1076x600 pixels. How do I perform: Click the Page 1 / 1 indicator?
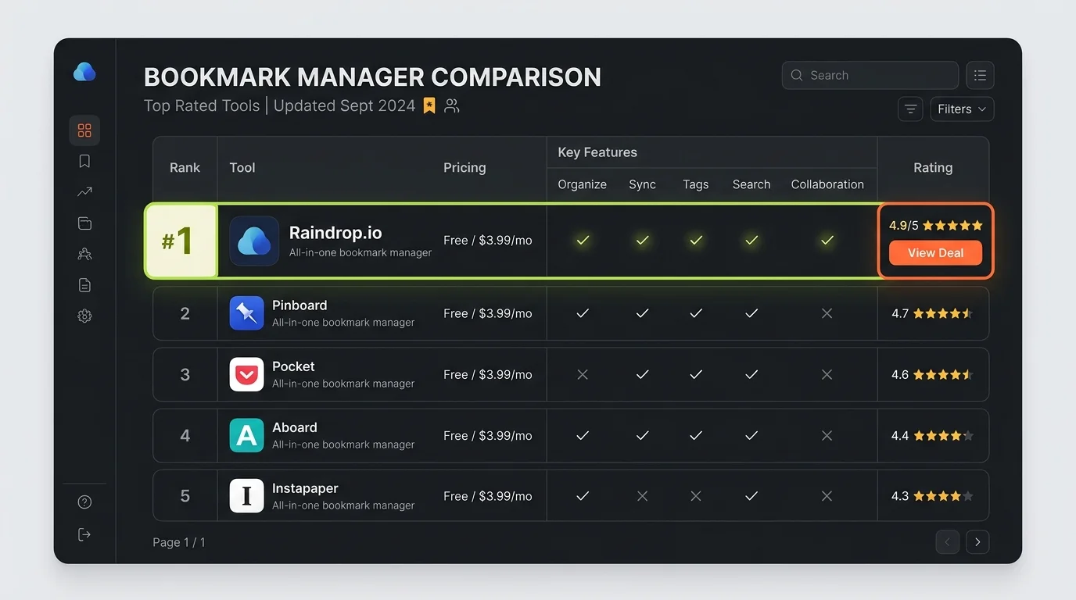point(179,542)
